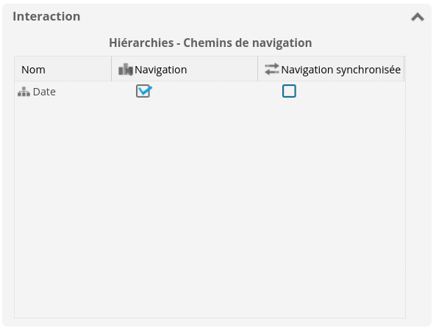
Task: Enable Navigation synchronisée checkbox for Date
Action: tap(289, 91)
